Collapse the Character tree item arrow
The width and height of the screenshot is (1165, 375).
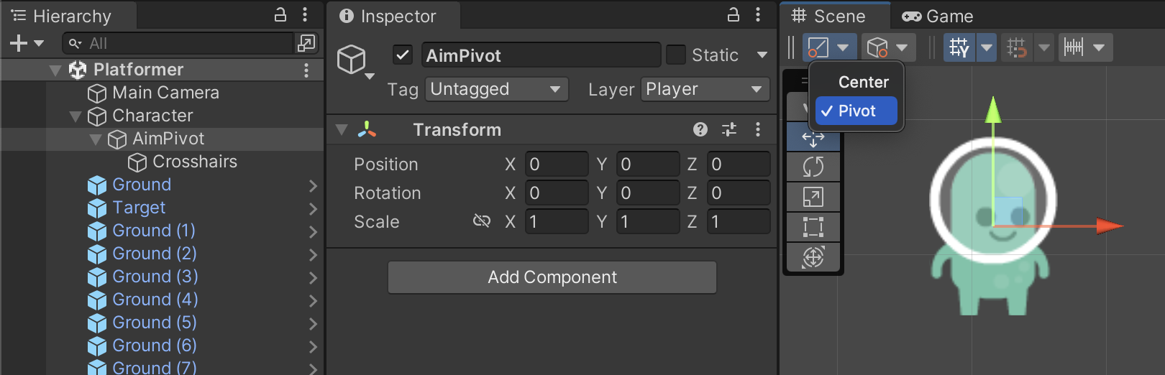76,116
